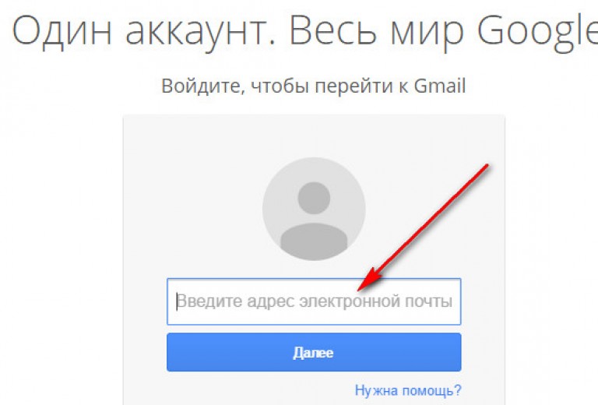Click the blue Далее button
Viewport: 598px width, 405px height.
(314, 352)
